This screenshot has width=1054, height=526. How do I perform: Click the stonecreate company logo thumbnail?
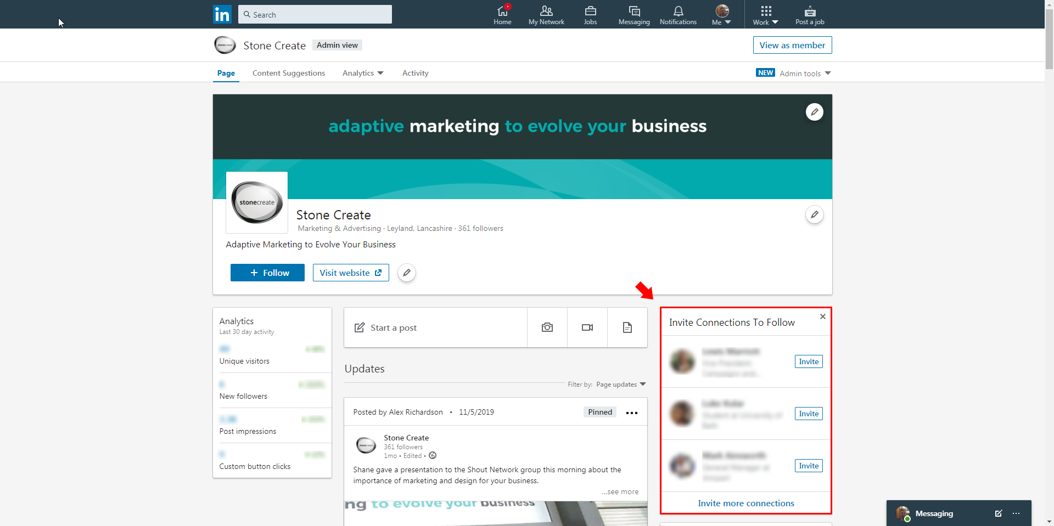[x=257, y=202]
